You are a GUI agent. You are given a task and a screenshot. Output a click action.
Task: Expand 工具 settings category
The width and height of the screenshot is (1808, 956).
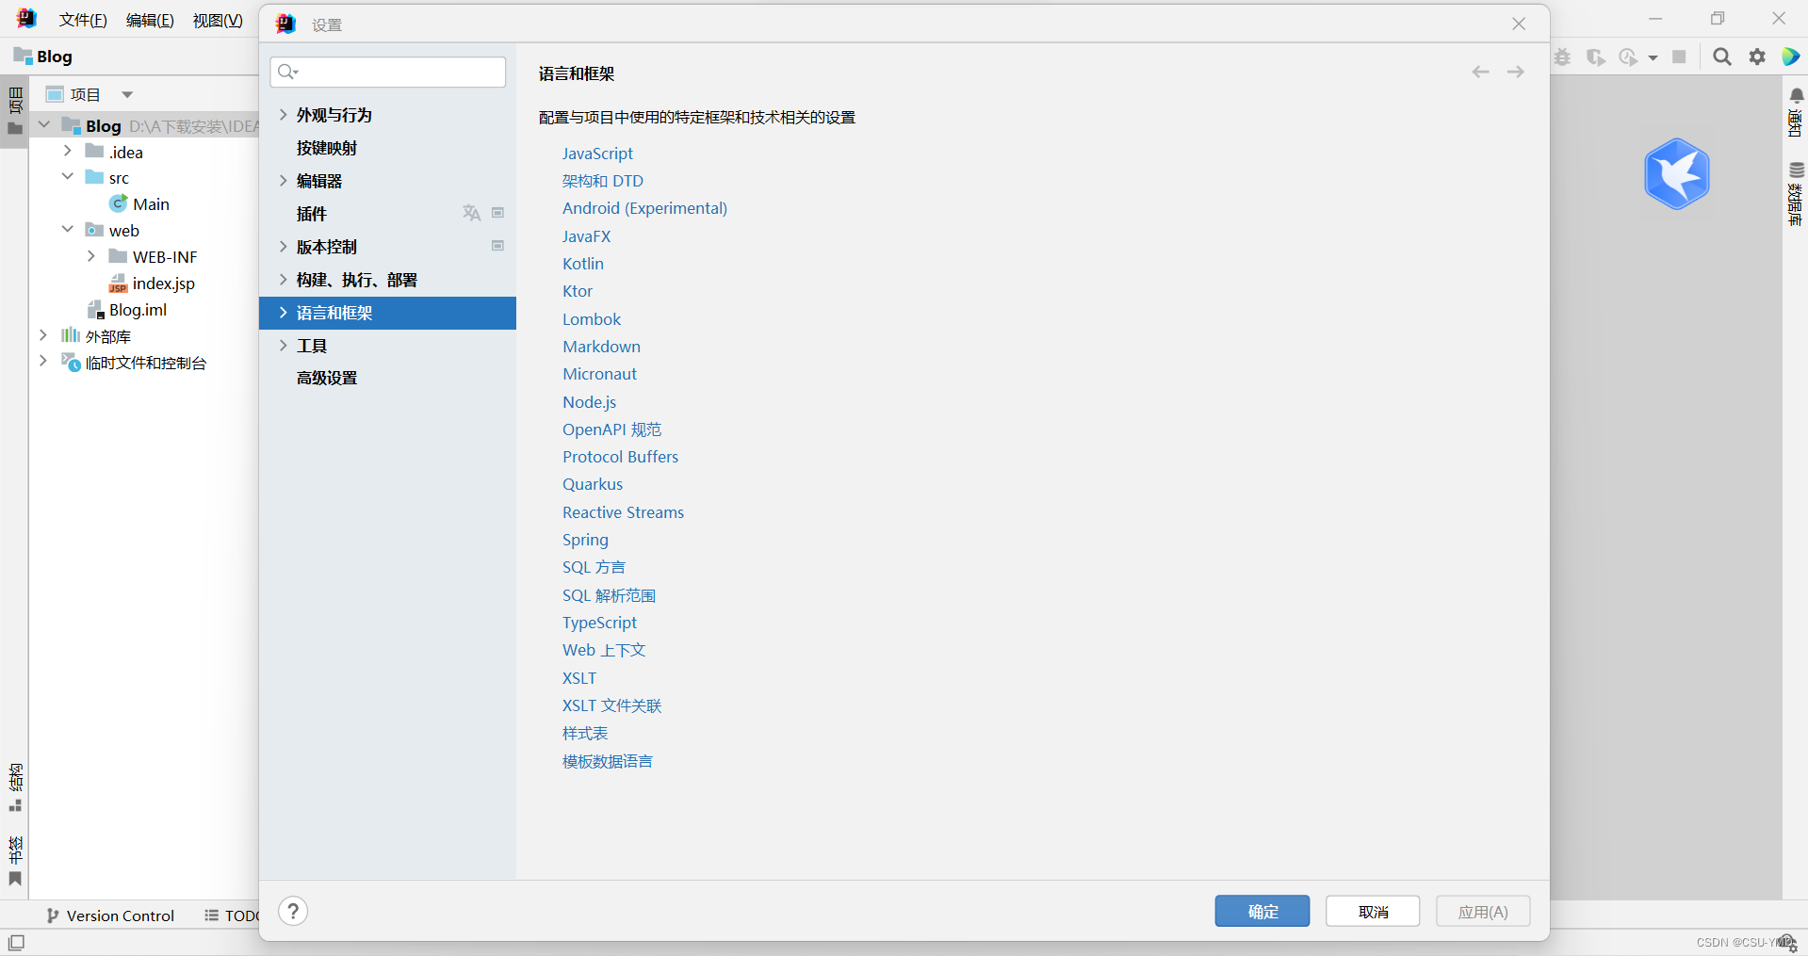click(283, 346)
